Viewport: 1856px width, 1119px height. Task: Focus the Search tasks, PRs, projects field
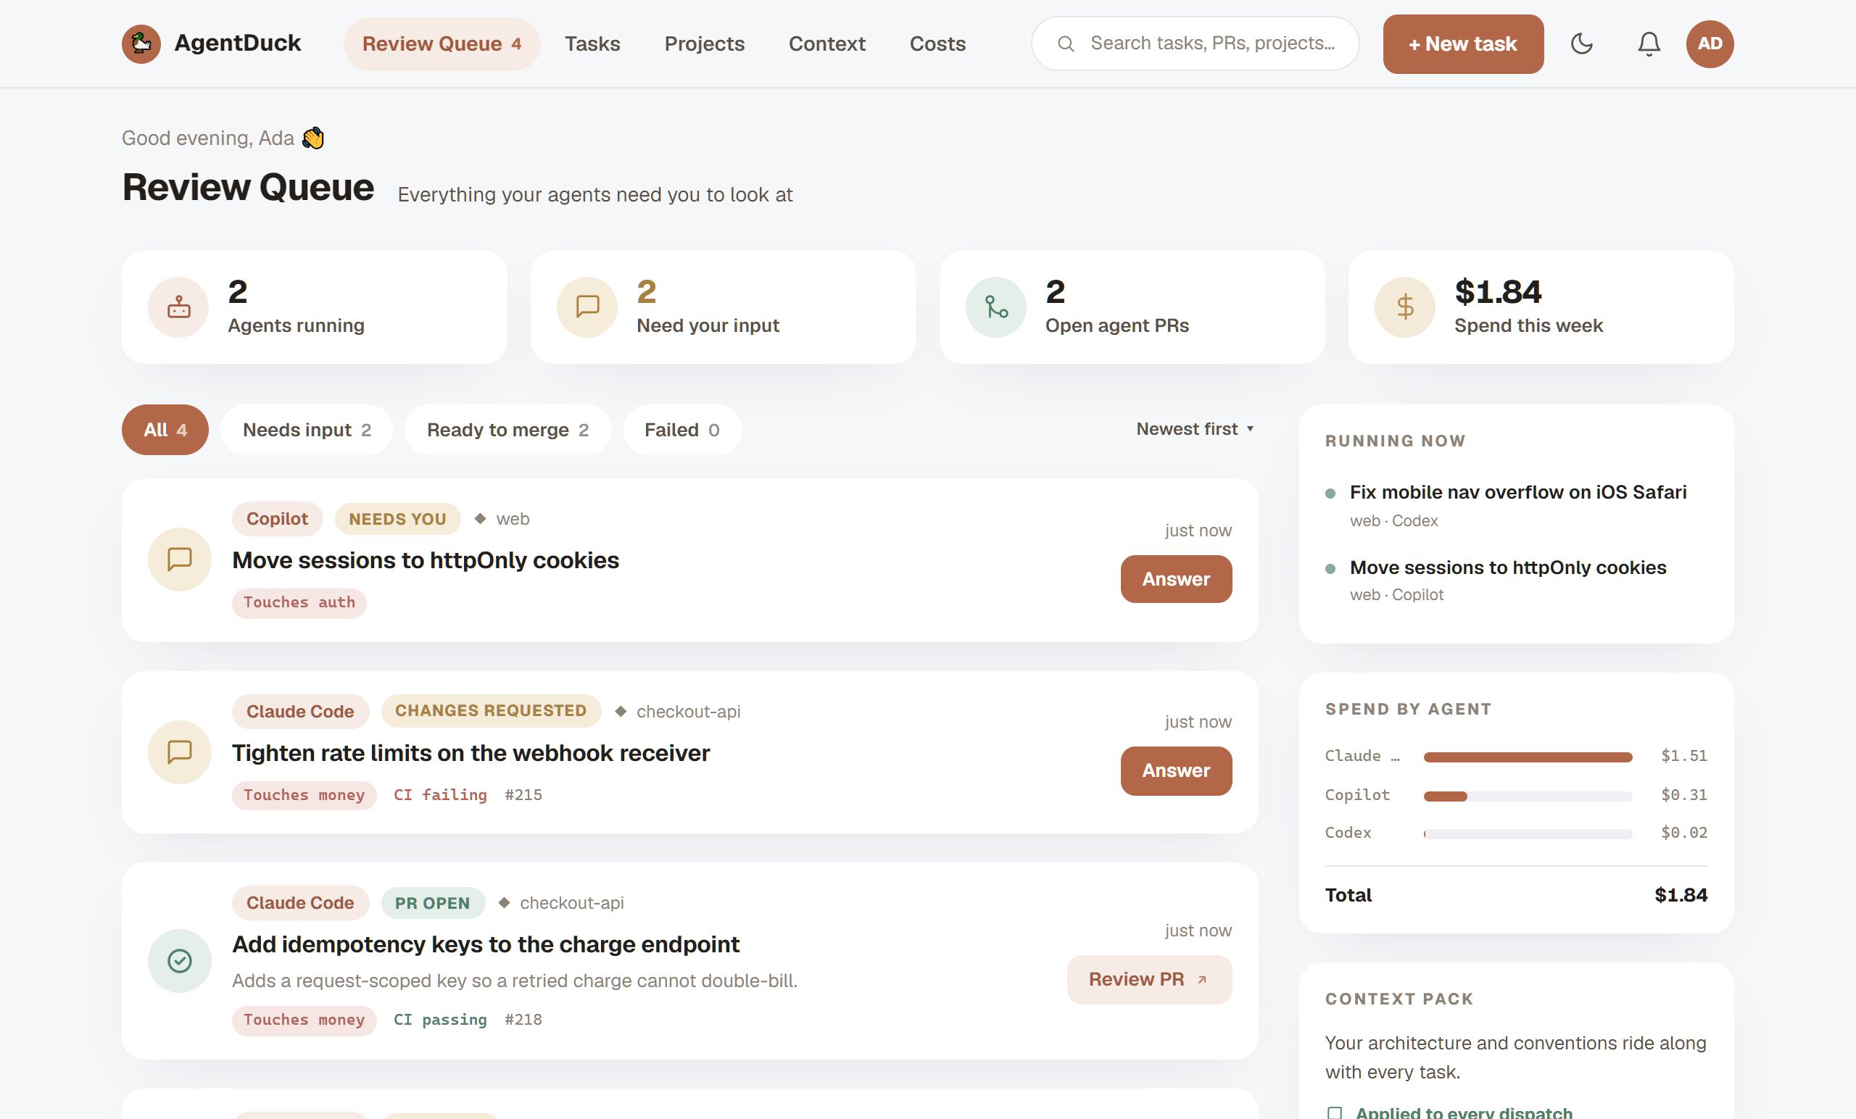click(1195, 43)
